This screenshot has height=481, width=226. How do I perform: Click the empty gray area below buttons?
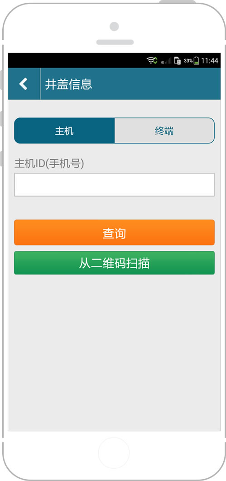pyautogui.click(x=114, y=353)
